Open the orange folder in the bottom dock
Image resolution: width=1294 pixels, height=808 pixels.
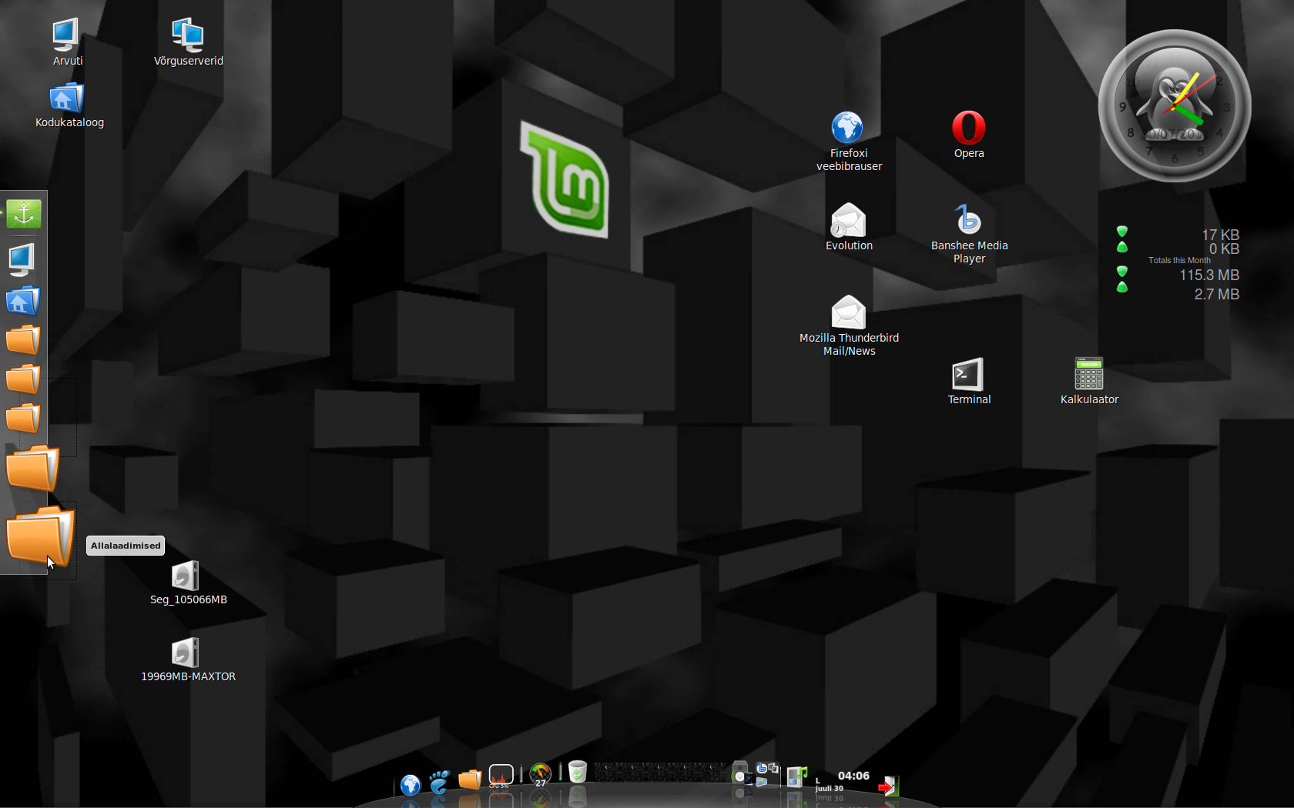469,780
